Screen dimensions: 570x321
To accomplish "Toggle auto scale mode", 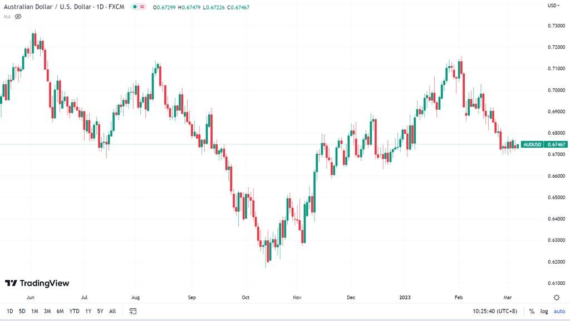I will click(x=559, y=311).
